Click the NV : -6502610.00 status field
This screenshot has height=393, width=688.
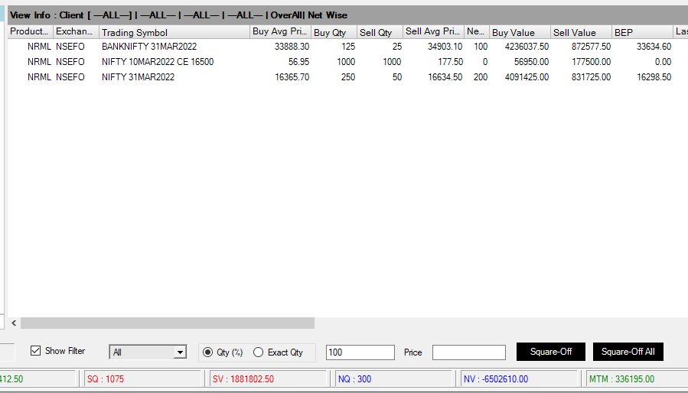point(520,379)
